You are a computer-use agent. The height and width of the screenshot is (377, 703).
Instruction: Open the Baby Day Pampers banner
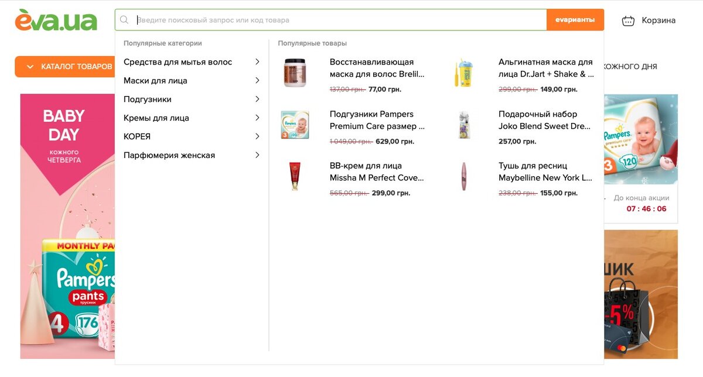click(67, 226)
